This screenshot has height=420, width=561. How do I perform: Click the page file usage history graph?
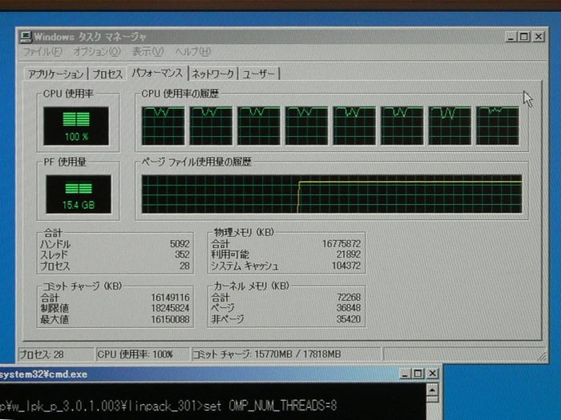[332, 194]
